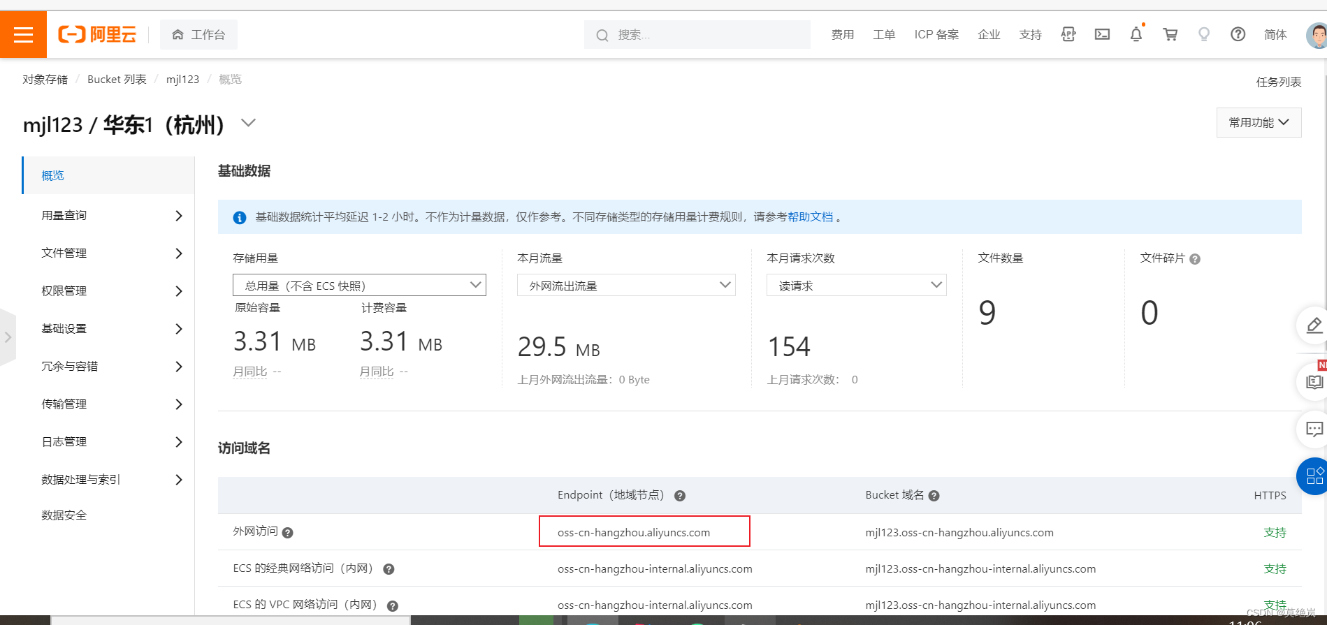Click 月同比 under 计费容量
This screenshot has height=625, width=1327.
(377, 372)
